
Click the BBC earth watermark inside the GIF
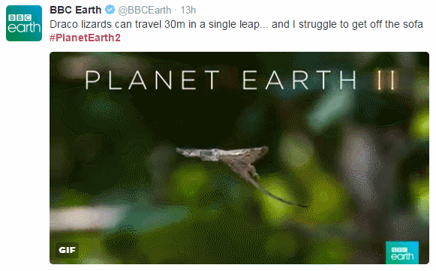coord(402,253)
